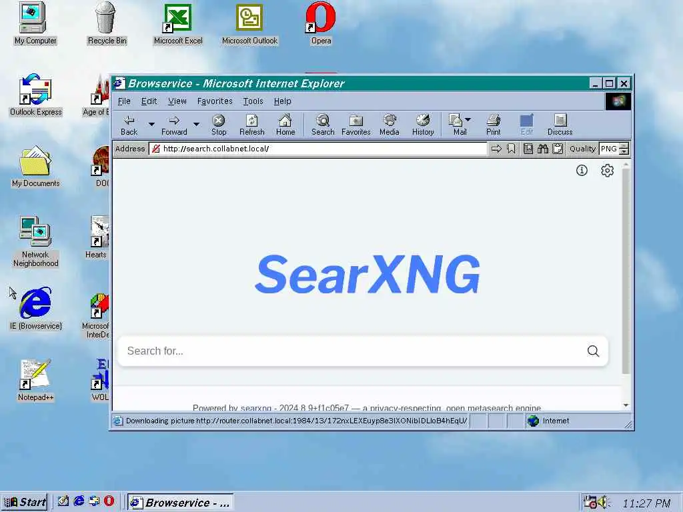This screenshot has width=683, height=512.
Task: Open the Favorites menu
Action: [x=215, y=101]
